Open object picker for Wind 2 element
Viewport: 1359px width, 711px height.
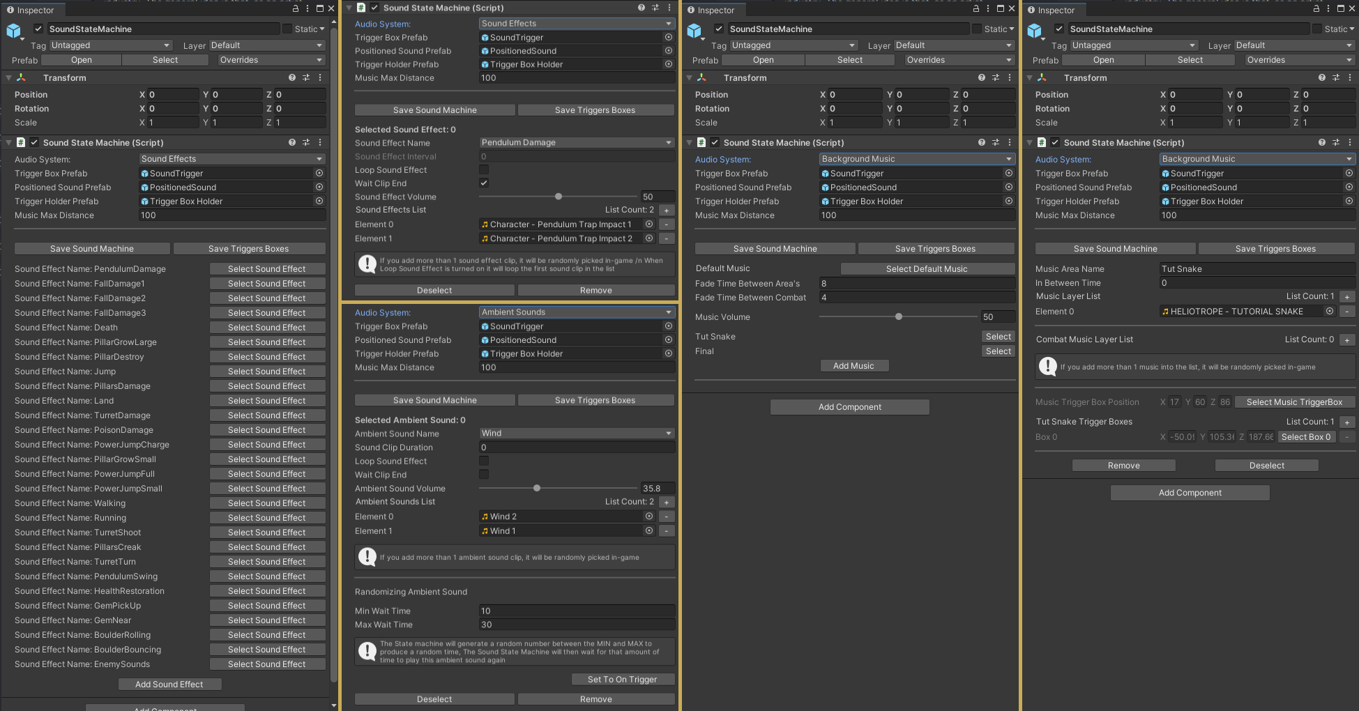click(649, 517)
